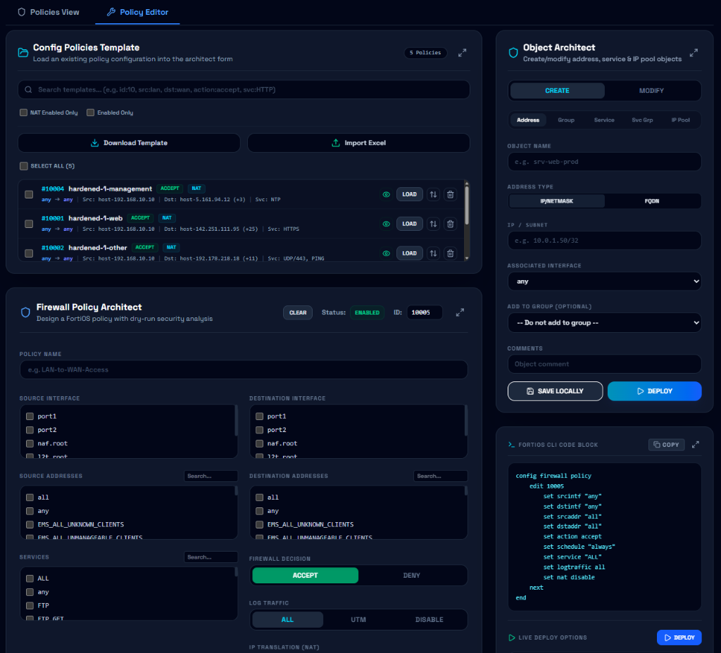
Task: Click DEPLOY beside Live Deploy Options
Action: (679, 638)
